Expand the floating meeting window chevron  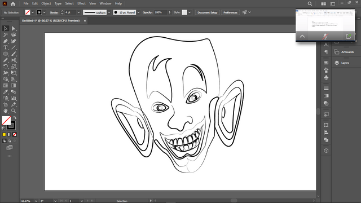[x=302, y=36]
